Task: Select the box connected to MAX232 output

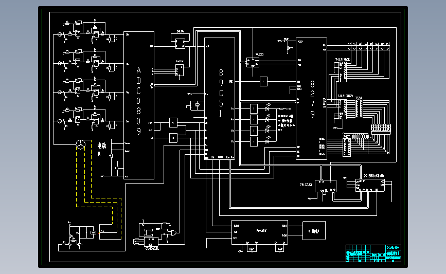Action: [314, 230]
